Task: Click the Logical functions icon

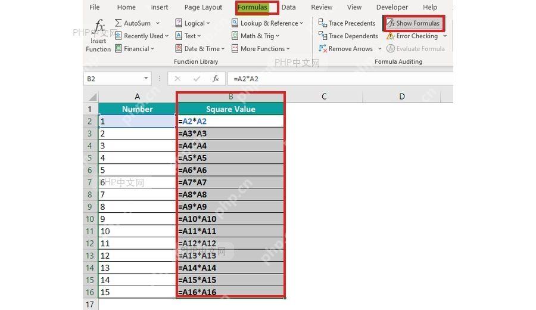Action: click(179, 23)
